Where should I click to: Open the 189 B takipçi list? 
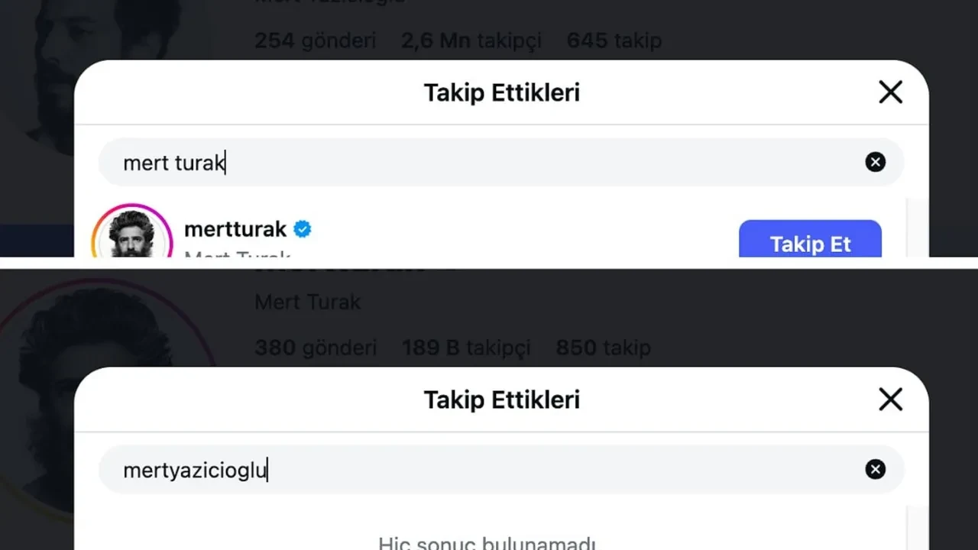click(x=466, y=347)
